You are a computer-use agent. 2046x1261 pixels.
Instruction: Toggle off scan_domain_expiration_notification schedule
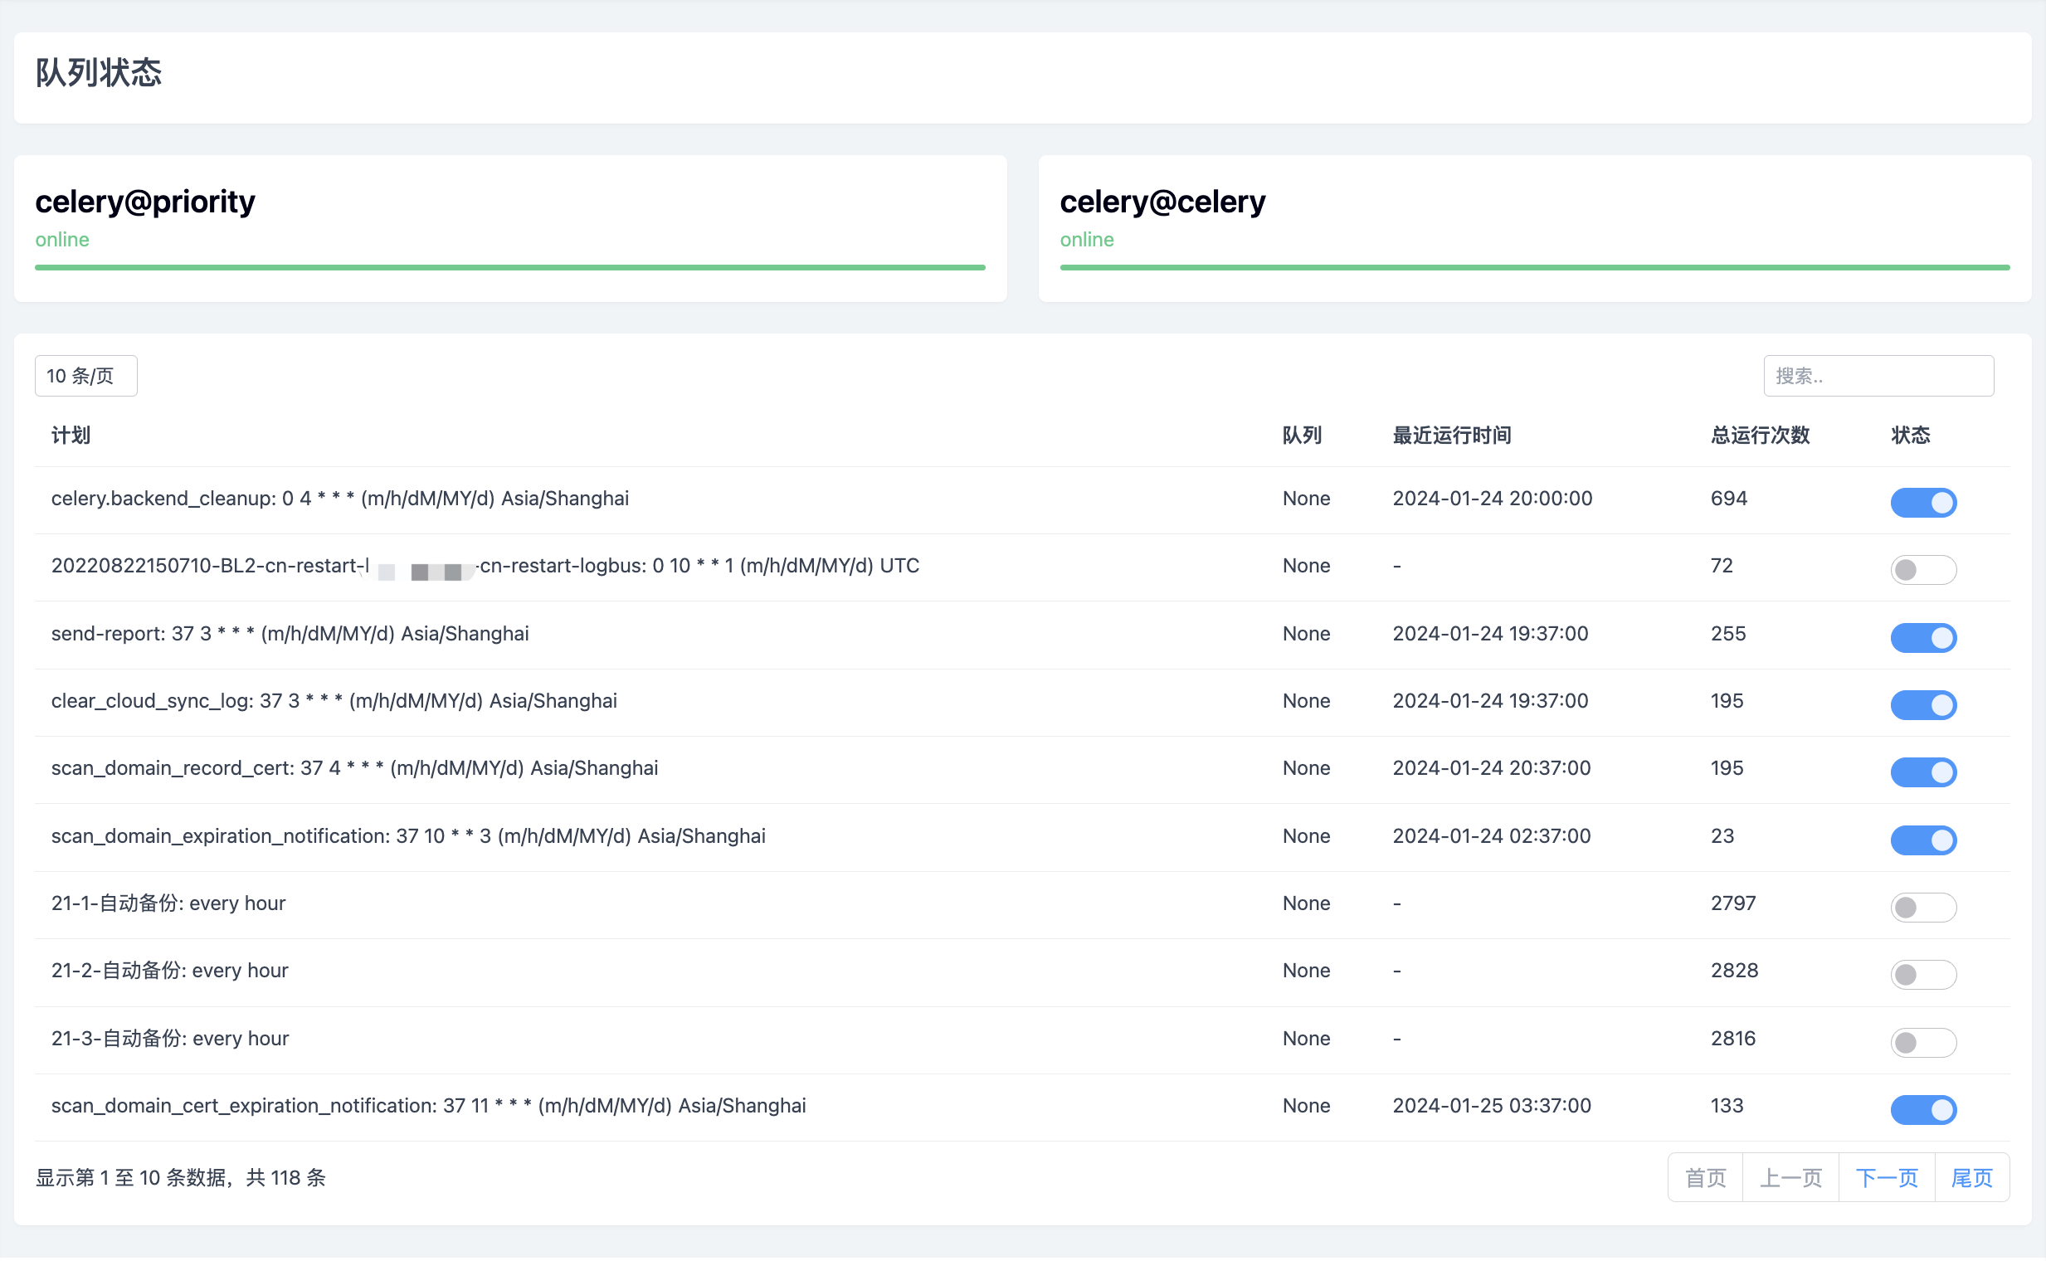(1922, 840)
